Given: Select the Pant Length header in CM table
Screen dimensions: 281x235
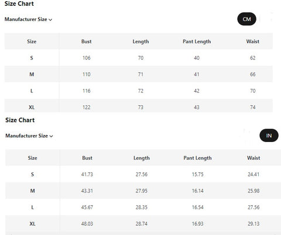Looking at the screenshot, I should (197, 42).
